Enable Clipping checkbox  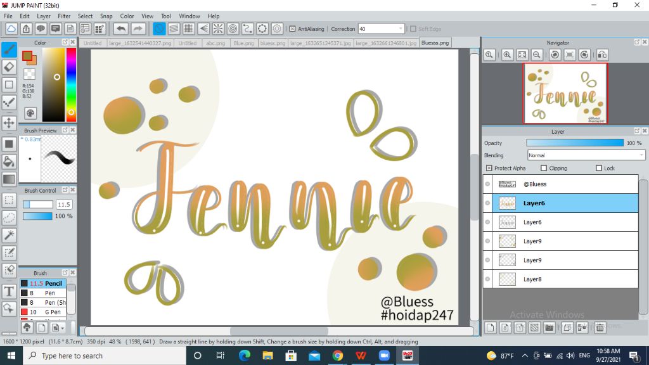click(543, 168)
